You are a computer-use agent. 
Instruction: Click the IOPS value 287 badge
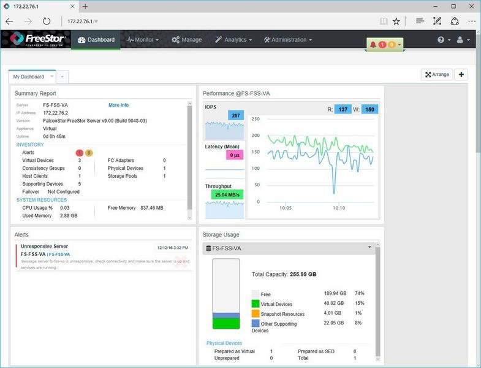tap(236, 115)
